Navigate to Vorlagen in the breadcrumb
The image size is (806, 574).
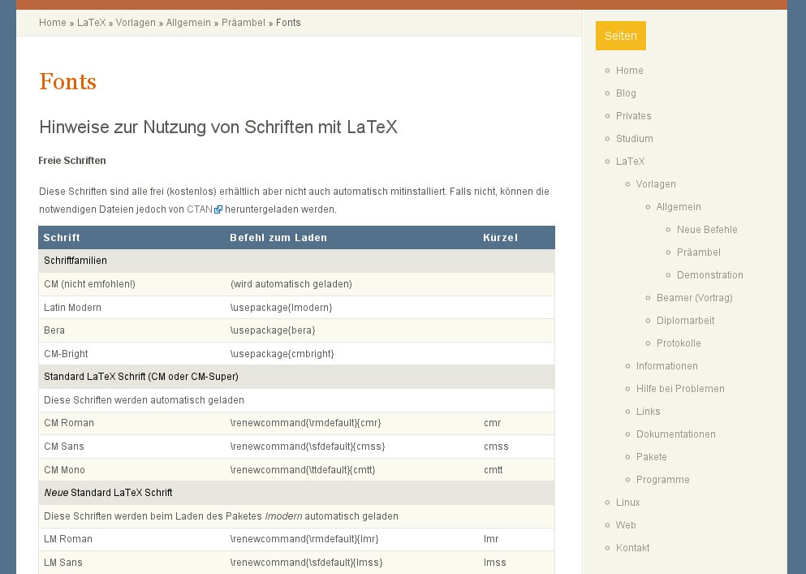pos(136,23)
